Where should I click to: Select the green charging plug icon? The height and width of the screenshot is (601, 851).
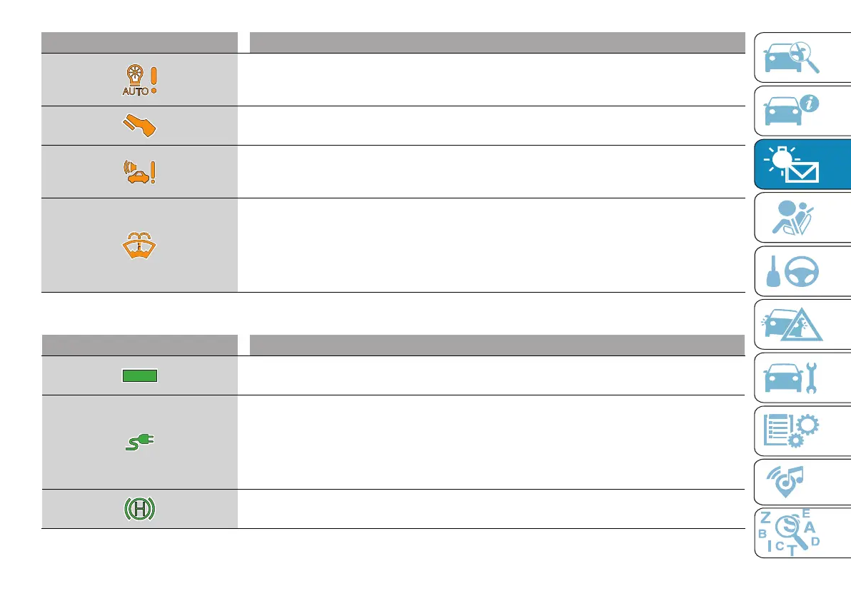pyautogui.click(x=139, y=443)
